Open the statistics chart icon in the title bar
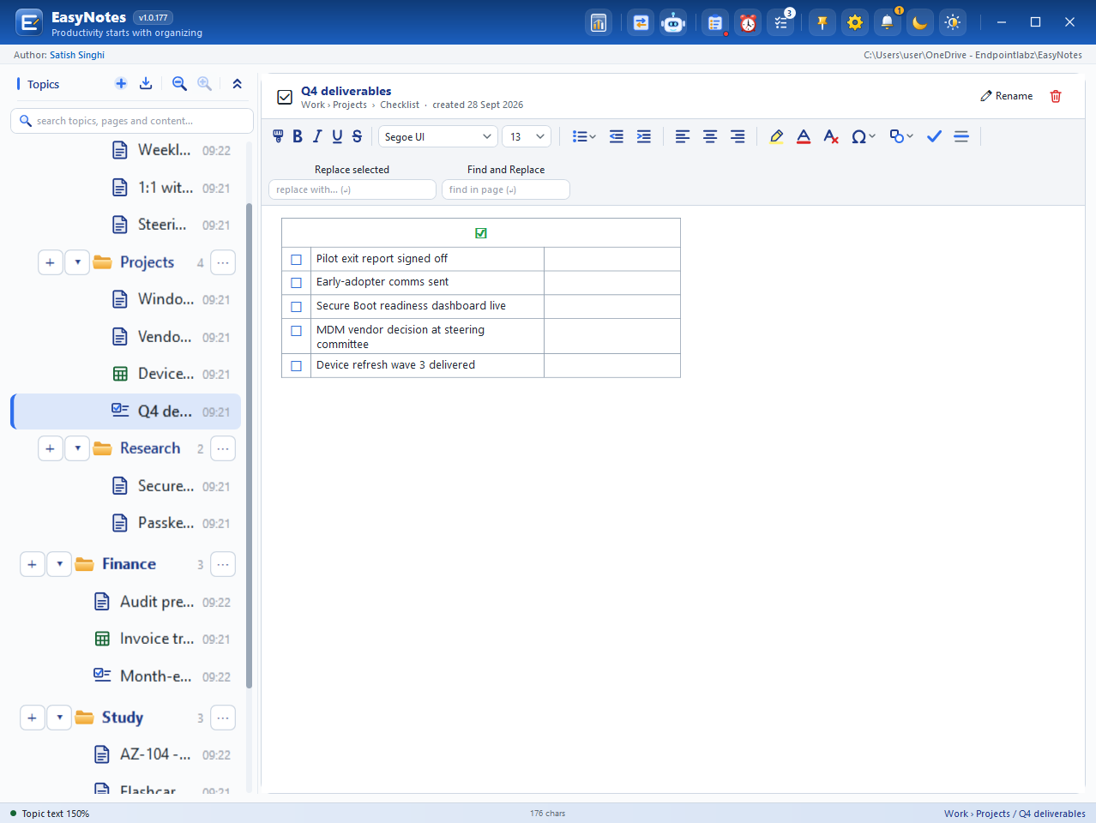The width and height of the screenshot is (1096, 823). [x=599, y=23]
